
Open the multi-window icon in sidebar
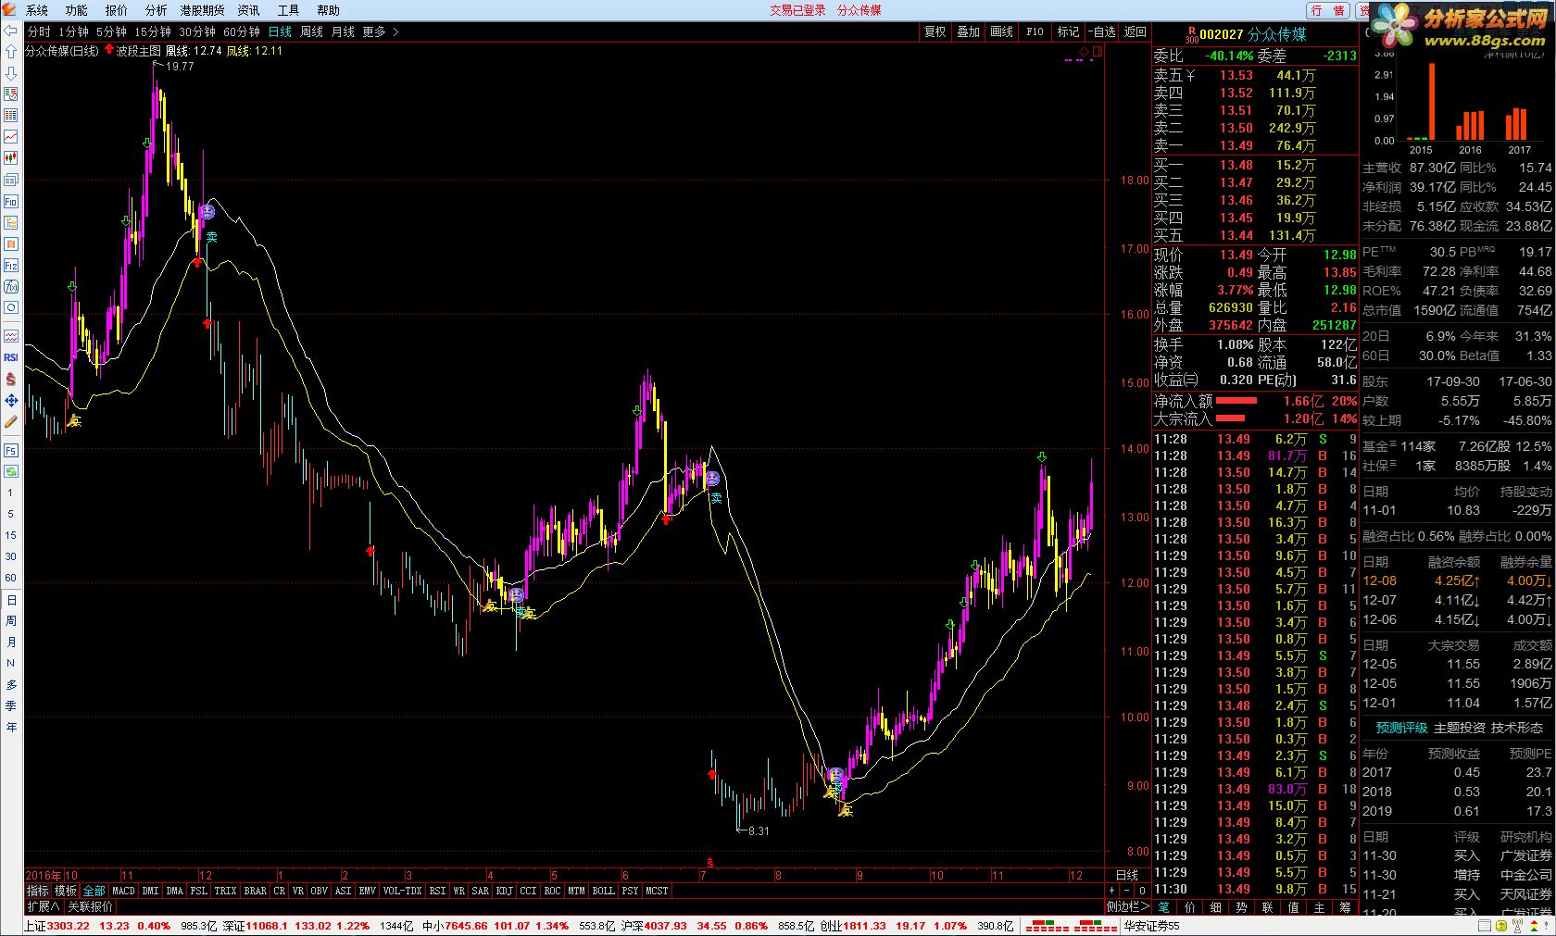[11, 180]
